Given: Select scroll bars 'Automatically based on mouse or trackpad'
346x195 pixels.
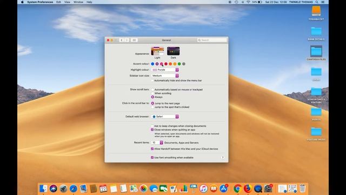Looking at the screenshot, I should click(x=152, y=89).
